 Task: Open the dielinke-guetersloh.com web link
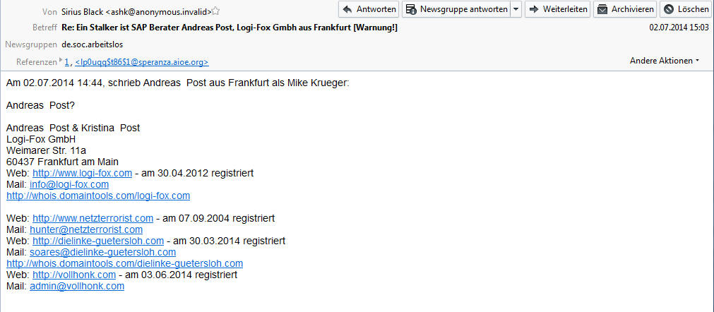tap(98, 241)
